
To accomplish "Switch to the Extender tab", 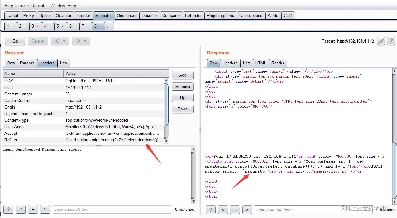I will pyautogui.click(x=193, y=15).
